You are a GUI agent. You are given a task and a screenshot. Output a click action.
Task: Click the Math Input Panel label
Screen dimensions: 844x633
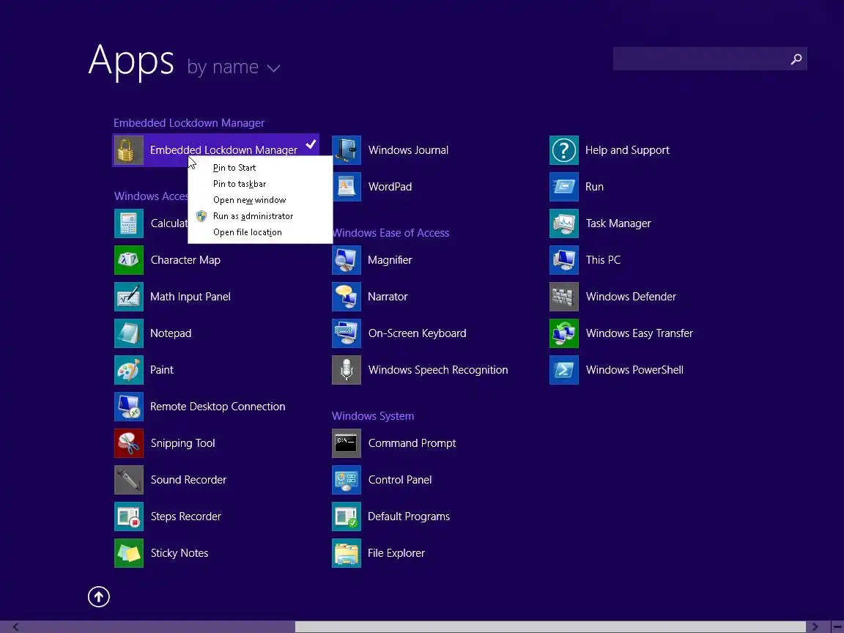190,297
